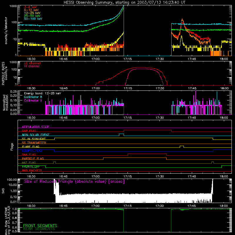Click the NON SOLAR EVENT flag label
This screenshot has width=235, height=235.
pos(36,135)
